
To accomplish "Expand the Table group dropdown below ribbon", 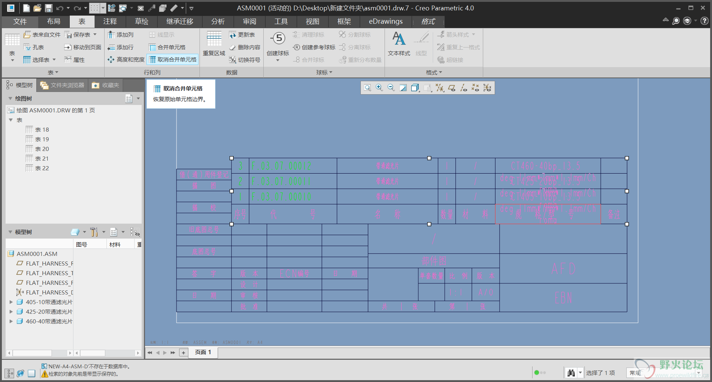I will click(x=53, y=72).
